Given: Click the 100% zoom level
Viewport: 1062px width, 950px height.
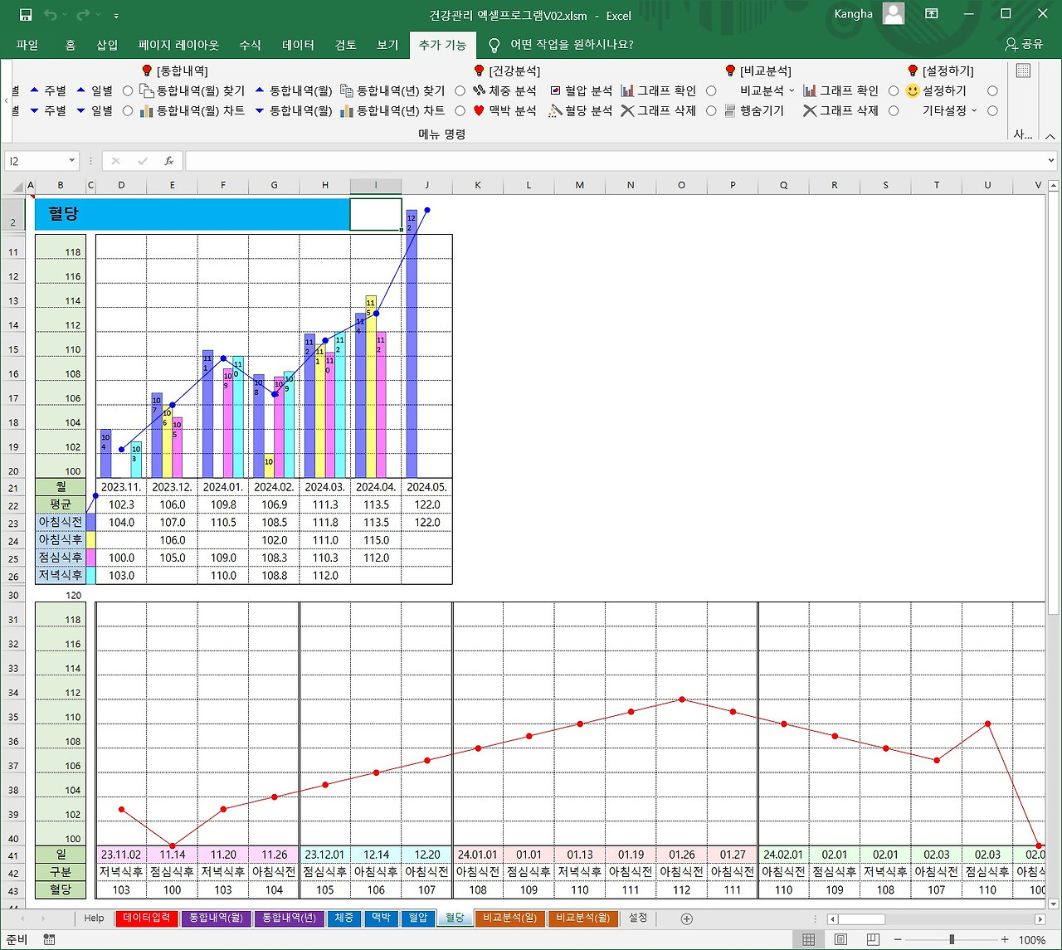Looking at the screenshot, I should point(1031,940).
